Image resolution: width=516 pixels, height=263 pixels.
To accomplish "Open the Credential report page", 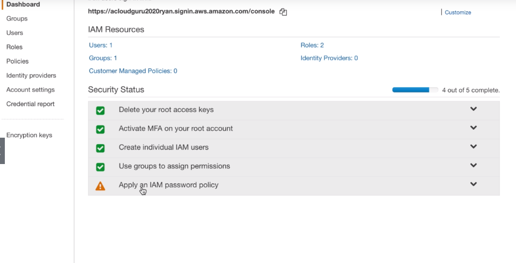I will coord(30,104).
